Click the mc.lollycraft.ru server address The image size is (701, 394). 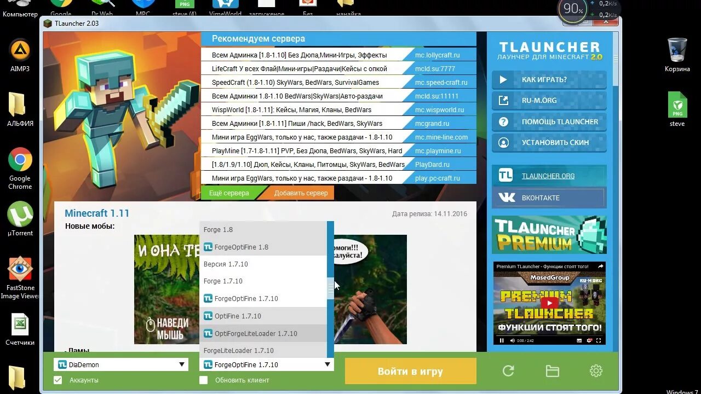click(x=437, y=55)
